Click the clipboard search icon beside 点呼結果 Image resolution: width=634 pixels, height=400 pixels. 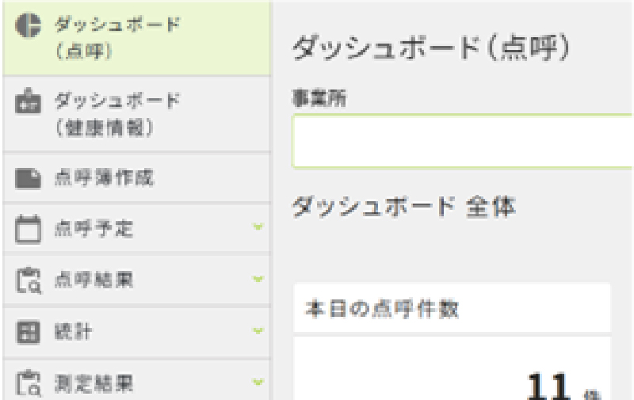[28, 280]
